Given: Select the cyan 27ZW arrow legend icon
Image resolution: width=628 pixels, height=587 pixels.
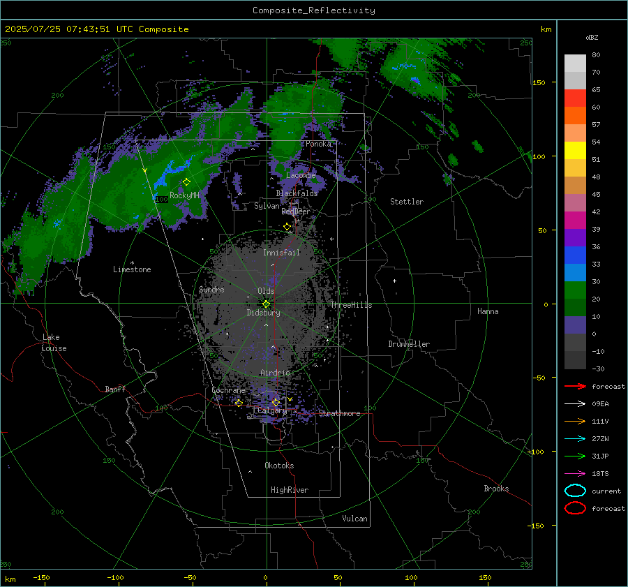Looking at the screenshot, I should point(575,439).
